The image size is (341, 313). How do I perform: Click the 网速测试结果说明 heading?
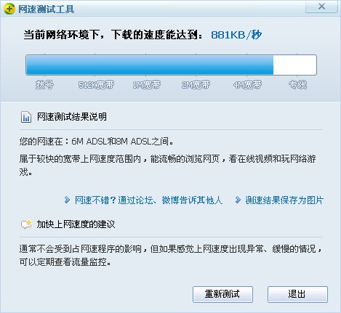[x=72, y=117]
